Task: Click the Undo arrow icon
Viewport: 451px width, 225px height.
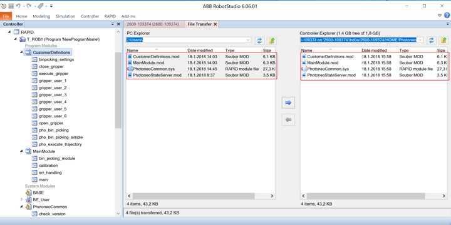Action: click(18, 6)
